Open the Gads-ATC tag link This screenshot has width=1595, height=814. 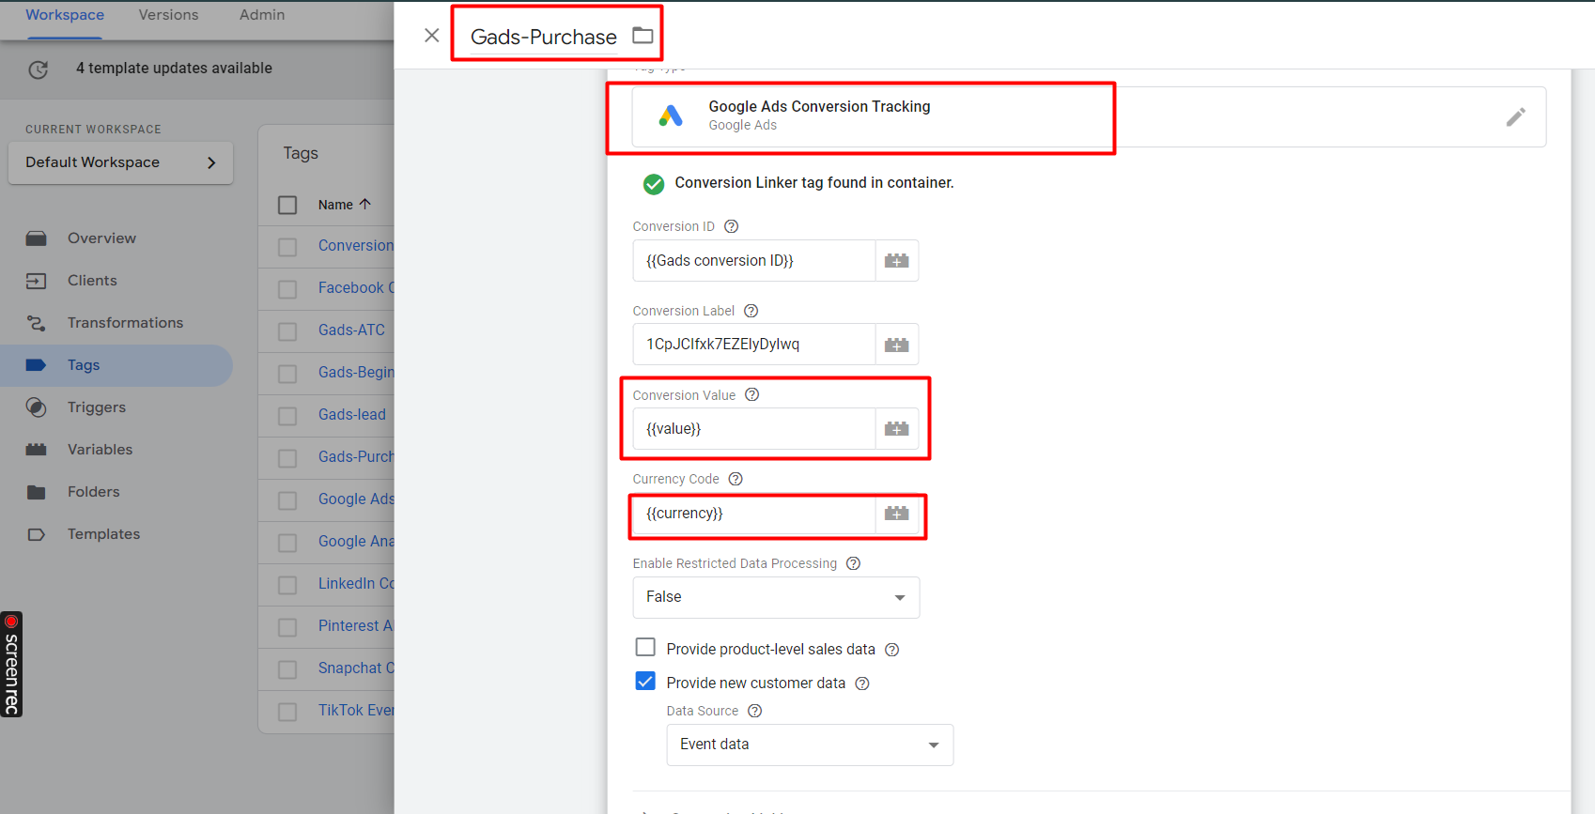(351, 330)
